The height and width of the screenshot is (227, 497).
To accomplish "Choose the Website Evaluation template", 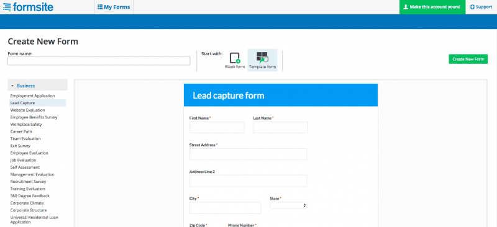I will point(27,110).
